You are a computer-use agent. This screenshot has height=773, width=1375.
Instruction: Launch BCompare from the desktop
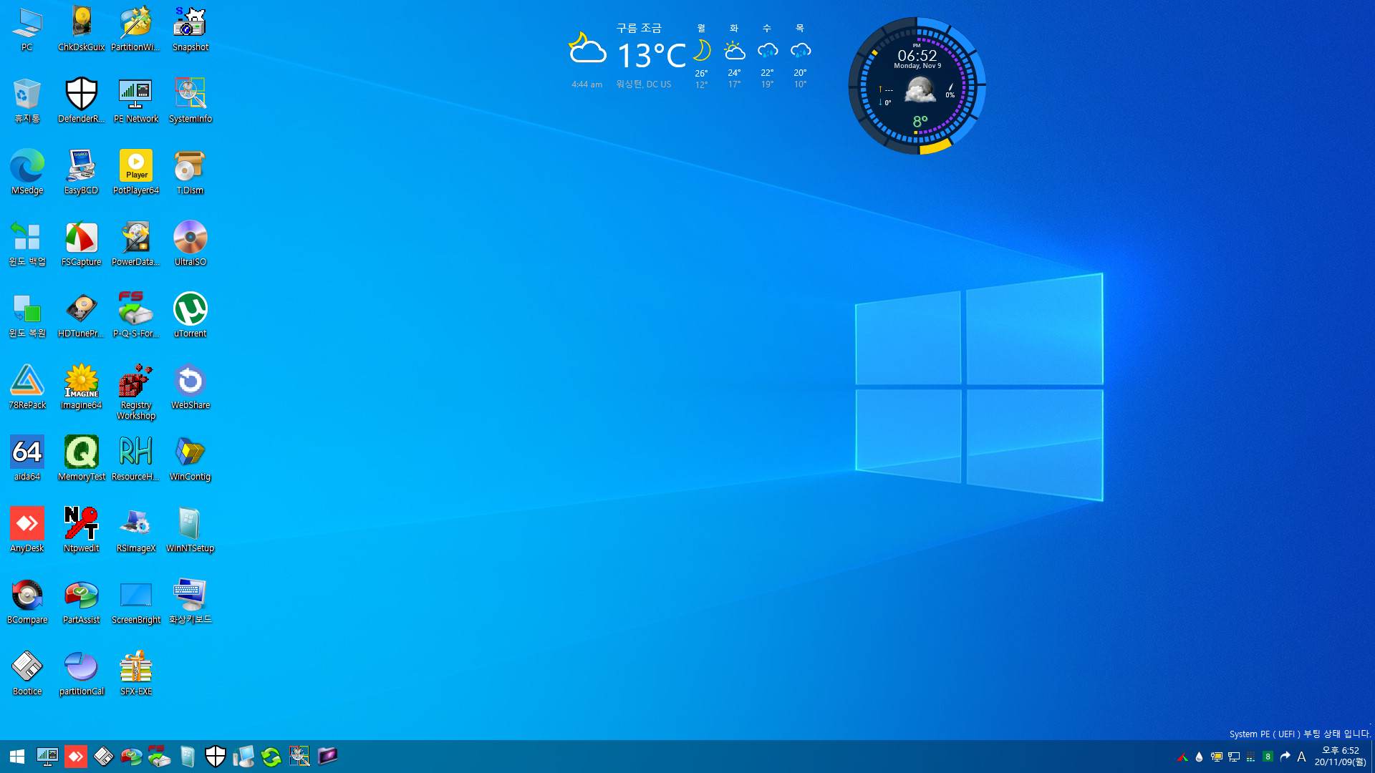[x=27, y=602]
